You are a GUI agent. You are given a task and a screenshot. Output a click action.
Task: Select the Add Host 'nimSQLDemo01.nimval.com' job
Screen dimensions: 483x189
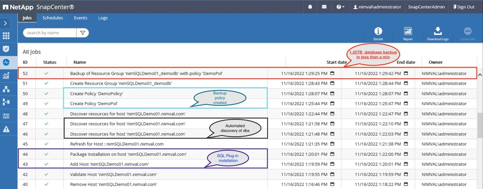(247, 164)
